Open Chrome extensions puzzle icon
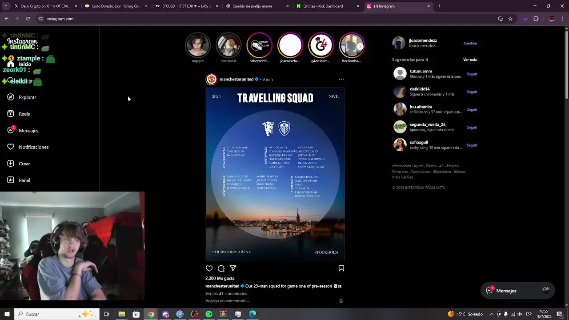The width and height of the screenshot is (569, 320). 536,19
